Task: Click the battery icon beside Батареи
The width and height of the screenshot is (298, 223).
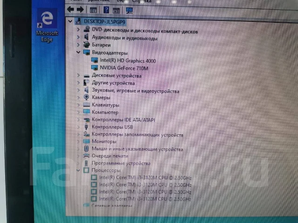Action: (x=87, y=45)
